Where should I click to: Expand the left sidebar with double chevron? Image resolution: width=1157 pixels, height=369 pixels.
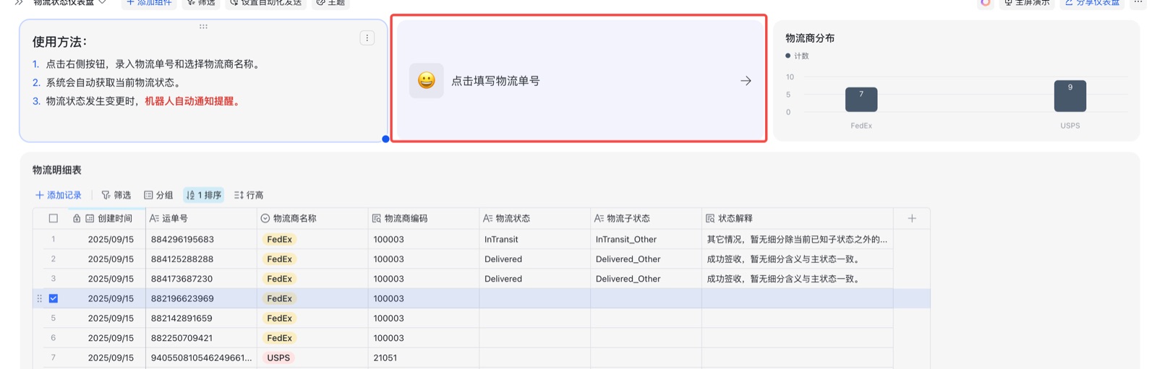[x=19, y=3]
